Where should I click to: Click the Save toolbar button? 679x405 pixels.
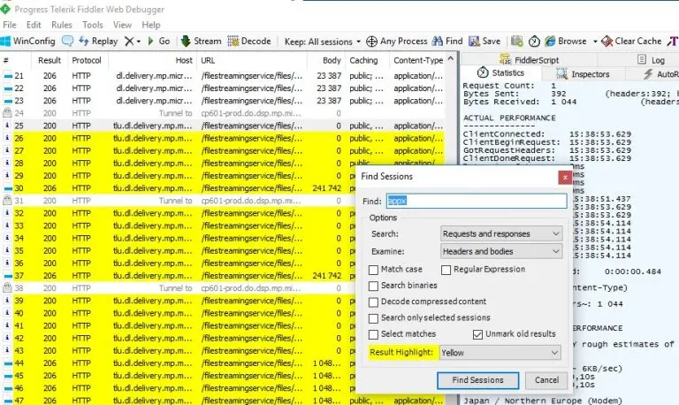[484, 42]
